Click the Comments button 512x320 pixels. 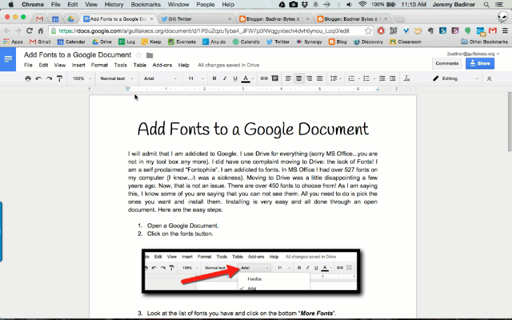[447, 63]
